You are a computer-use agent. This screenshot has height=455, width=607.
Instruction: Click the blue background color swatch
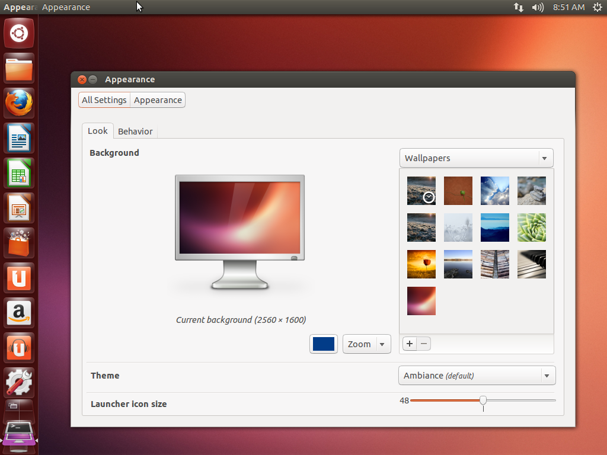click(324, 344)
